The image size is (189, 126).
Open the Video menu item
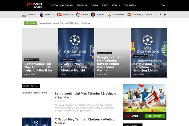tap(105, 5)
